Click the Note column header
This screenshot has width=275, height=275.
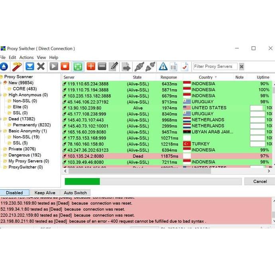tap(240, 77)
